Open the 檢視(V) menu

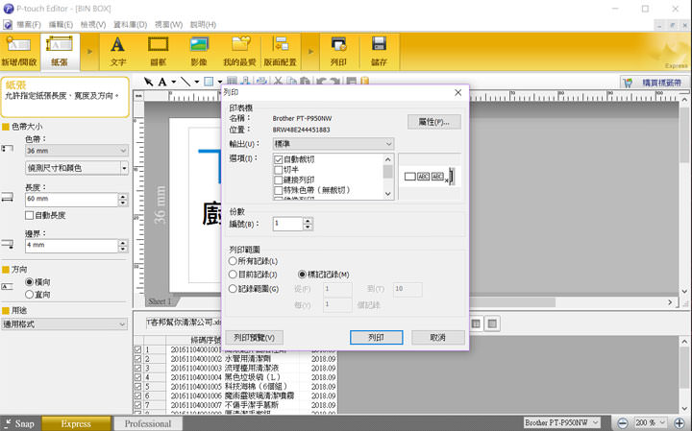pyautogui.click(x=93, y=25)
